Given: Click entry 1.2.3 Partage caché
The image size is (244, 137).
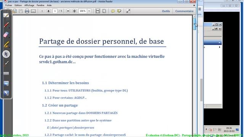Looking at the screenshot, I should coord(85,135).
